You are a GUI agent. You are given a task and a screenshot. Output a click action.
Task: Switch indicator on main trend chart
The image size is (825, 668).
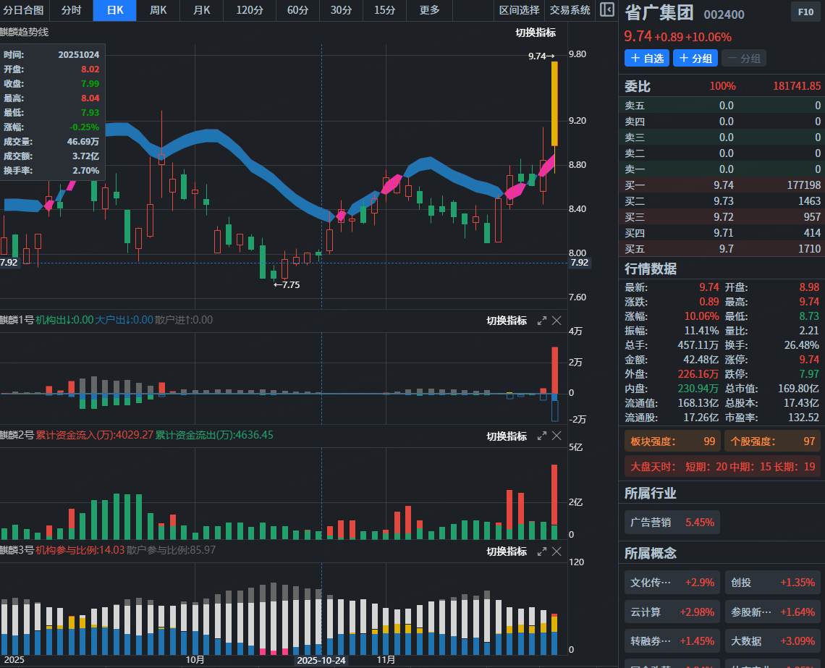536,33
